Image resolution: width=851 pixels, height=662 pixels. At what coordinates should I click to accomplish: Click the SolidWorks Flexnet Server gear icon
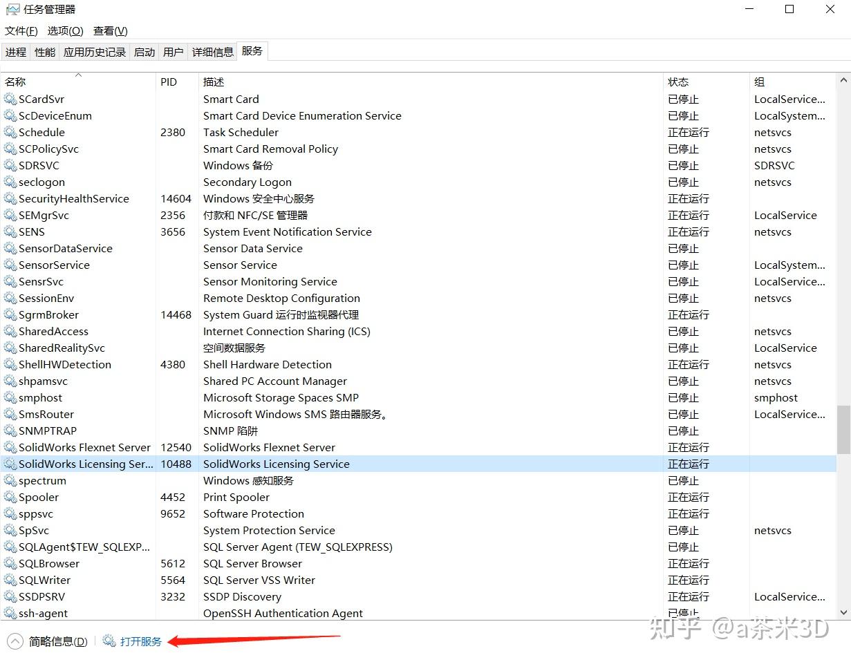pyautogui.click(x=10, y=447)
